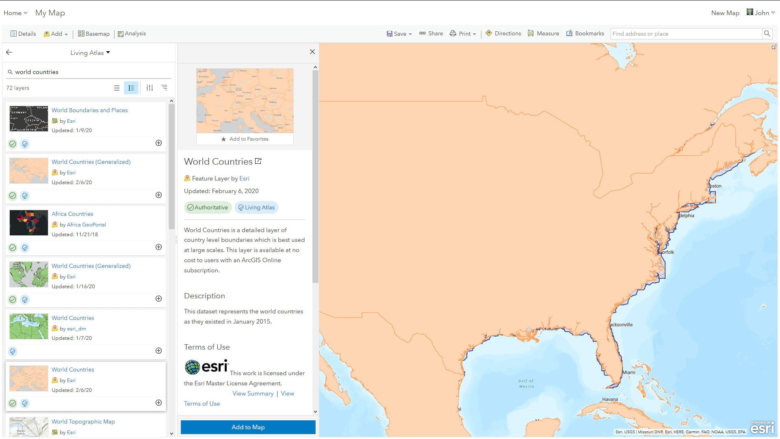
Task: Click the My Map title
Action: point(50,13)
